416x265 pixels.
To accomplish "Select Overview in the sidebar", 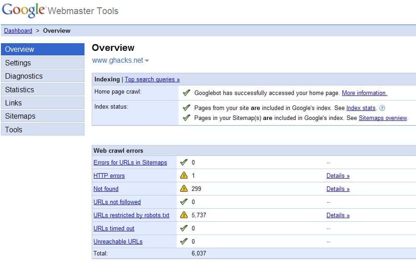I will [x=43, y=50].
